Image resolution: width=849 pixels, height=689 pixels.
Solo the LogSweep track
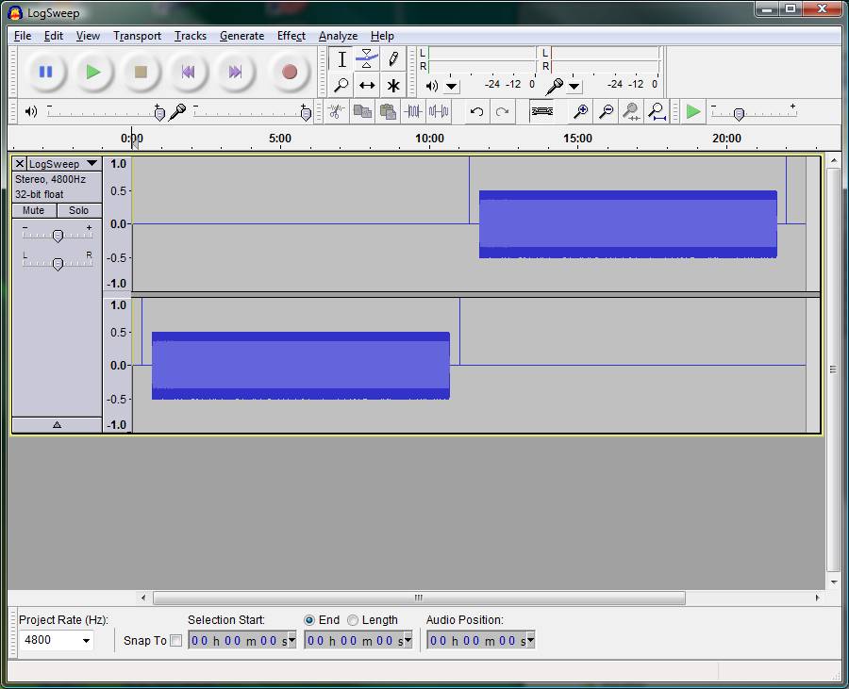[79, 210]
